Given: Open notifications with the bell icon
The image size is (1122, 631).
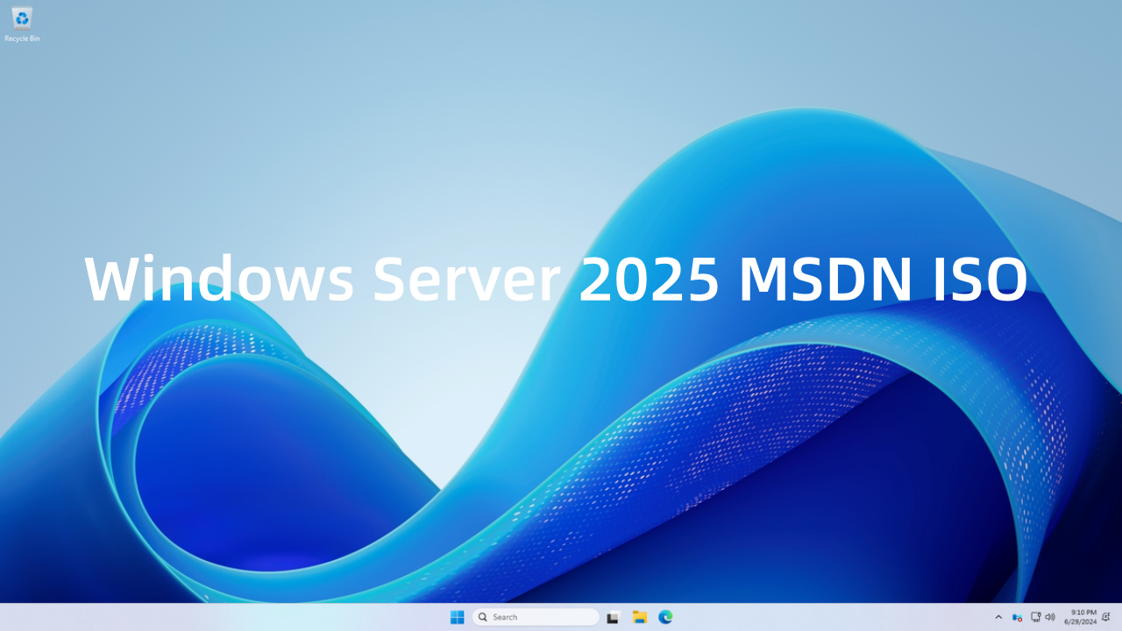Looking at the screenshot, I should (x=1105, y=617).
